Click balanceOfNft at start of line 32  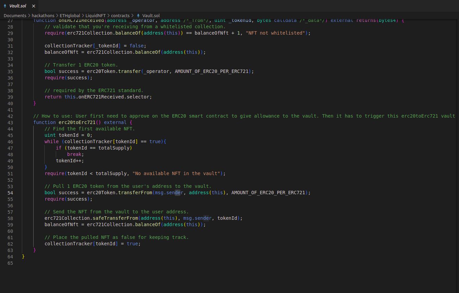[x=61, y=52]
